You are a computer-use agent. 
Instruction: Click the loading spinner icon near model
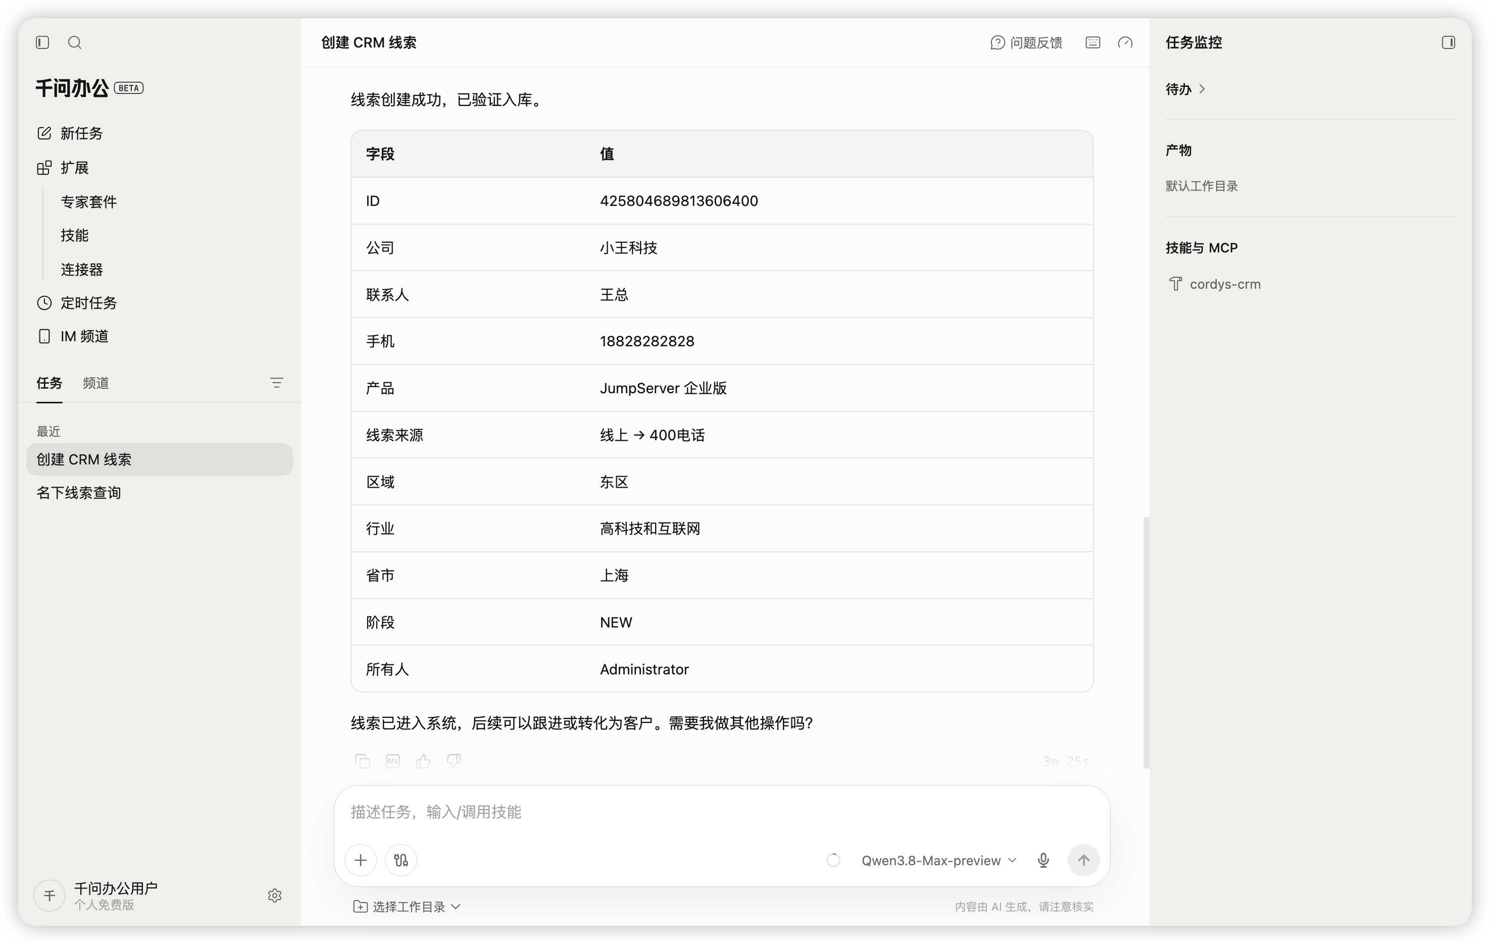point(833,860)
